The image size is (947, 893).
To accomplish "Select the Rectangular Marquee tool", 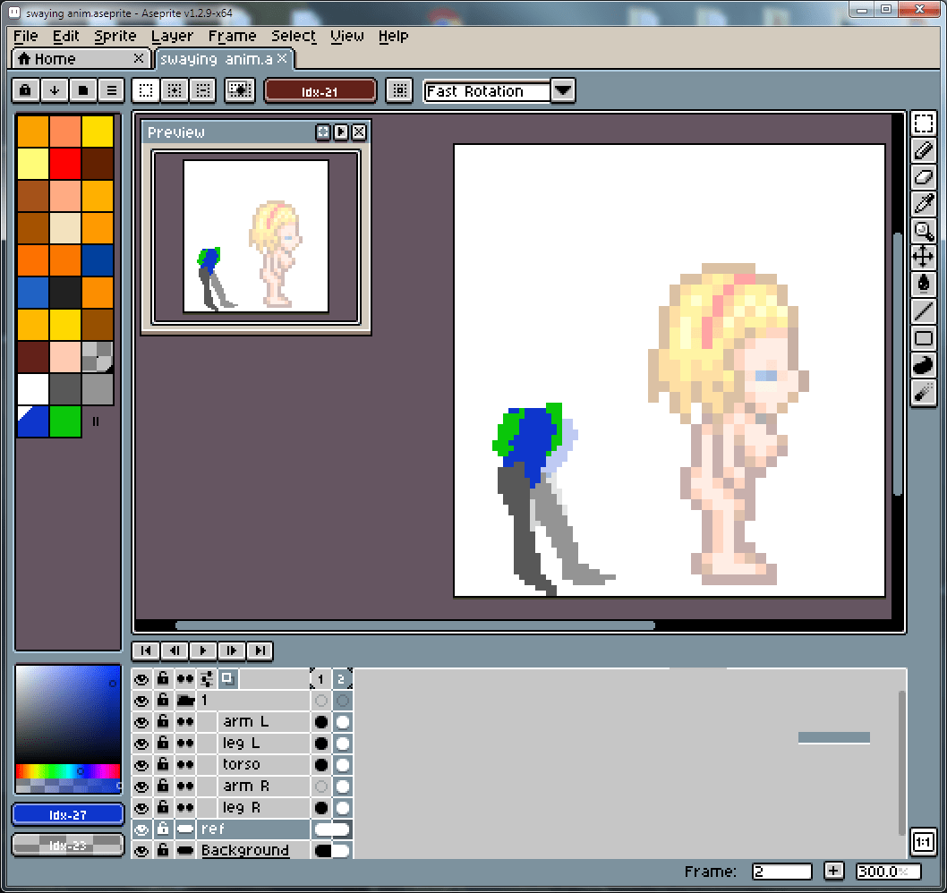I will click(923, 123).
